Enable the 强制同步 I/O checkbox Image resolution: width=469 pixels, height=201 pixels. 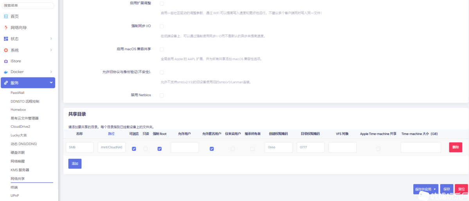162,26
